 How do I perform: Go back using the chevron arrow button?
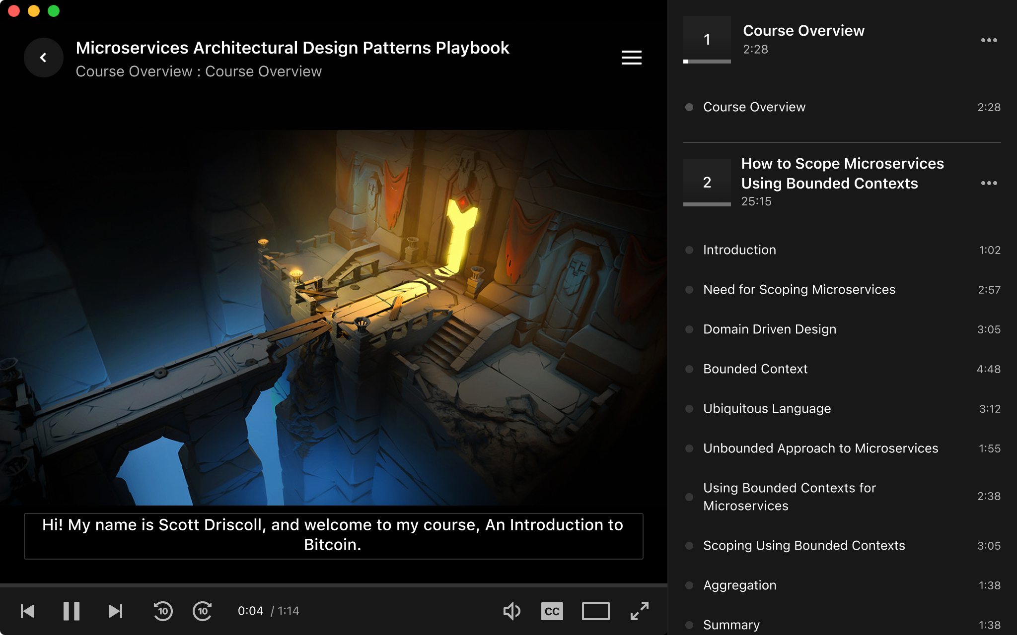pos(44,58)
